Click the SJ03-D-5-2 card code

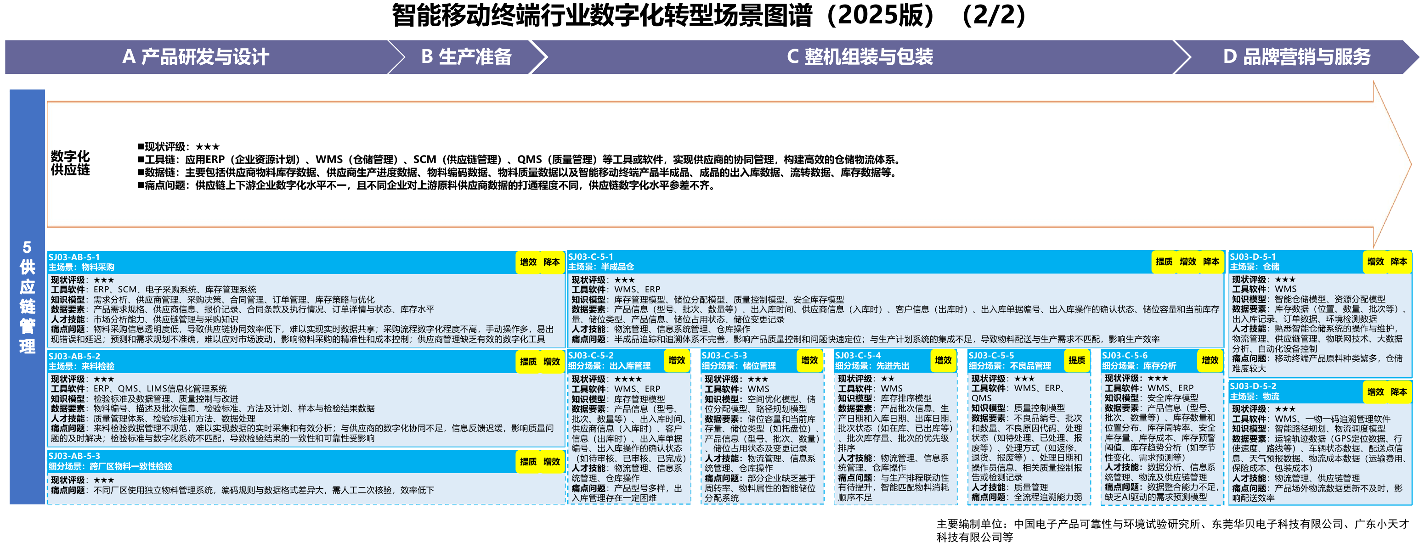pos(1253,387)
